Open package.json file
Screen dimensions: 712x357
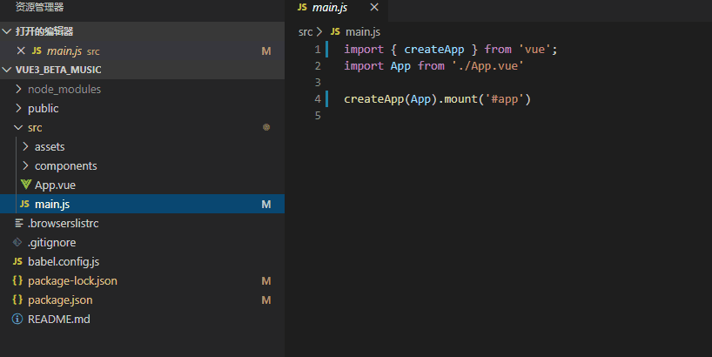pos(60,300)
